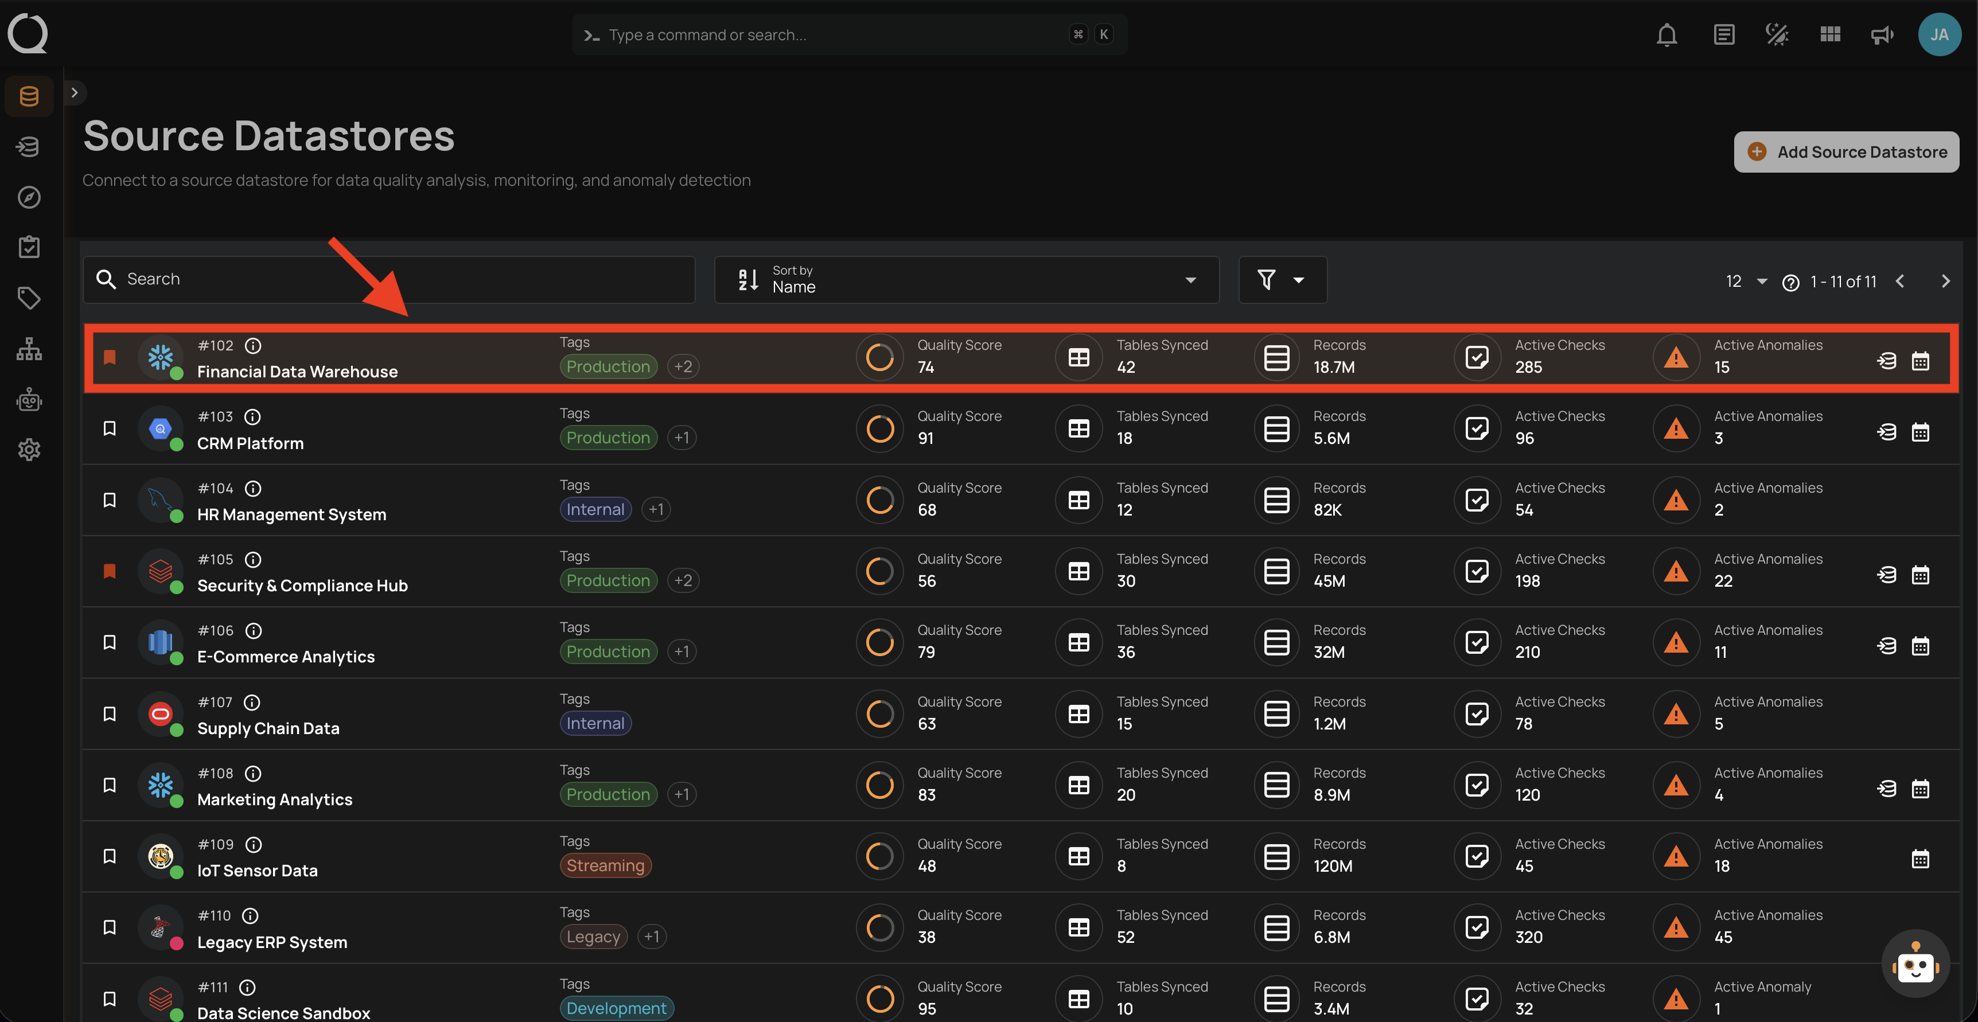Image resolution: width=1978 pixels, height=1022 pixels.
Task: Toggle the bookmark for IoT Sensor Data
Action: point(110,856)
